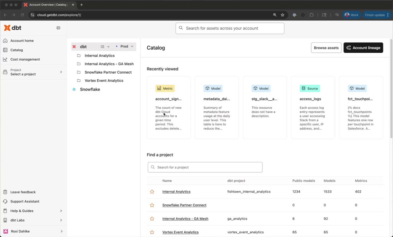Click the search for a project field
Viewport: 393px width, 237px height.
(205, 167)
